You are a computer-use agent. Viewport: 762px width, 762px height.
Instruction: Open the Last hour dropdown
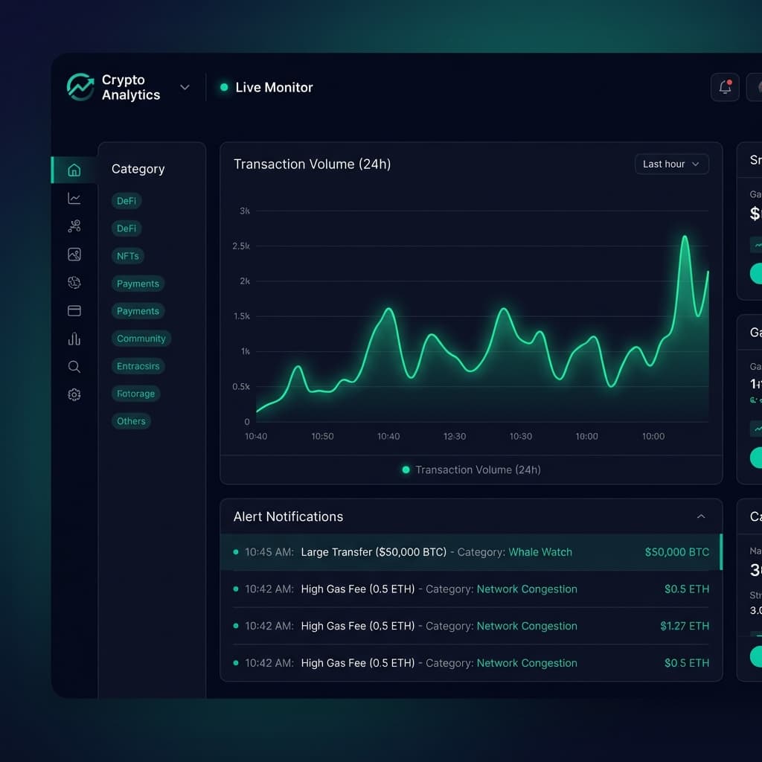670,164
